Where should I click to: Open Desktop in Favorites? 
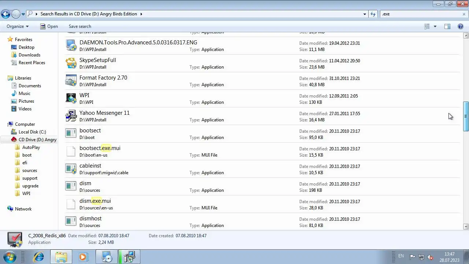click(x=26, y=47)
